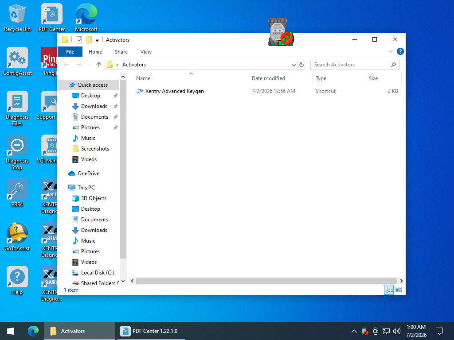Open Windows Start menu
The width and height of the screenshot is (454, 340).
click(11, 331)
